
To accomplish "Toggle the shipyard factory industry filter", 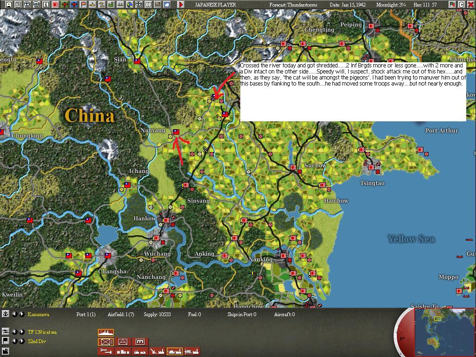I will (192, 351).
